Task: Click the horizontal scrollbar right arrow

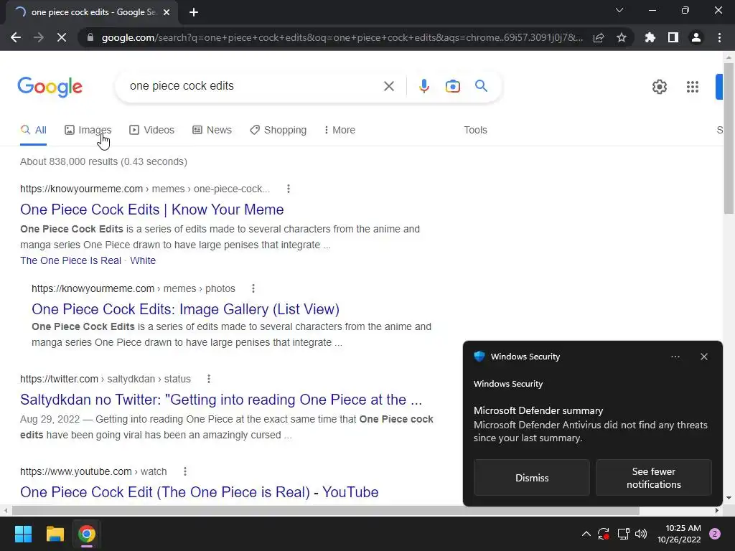Action: (x=717, y=511)
